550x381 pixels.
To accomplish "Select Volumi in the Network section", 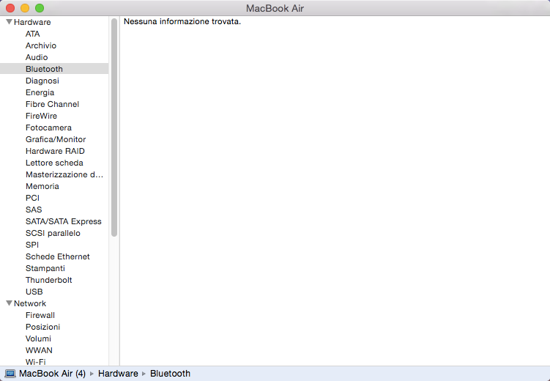I will click(38, 339).
